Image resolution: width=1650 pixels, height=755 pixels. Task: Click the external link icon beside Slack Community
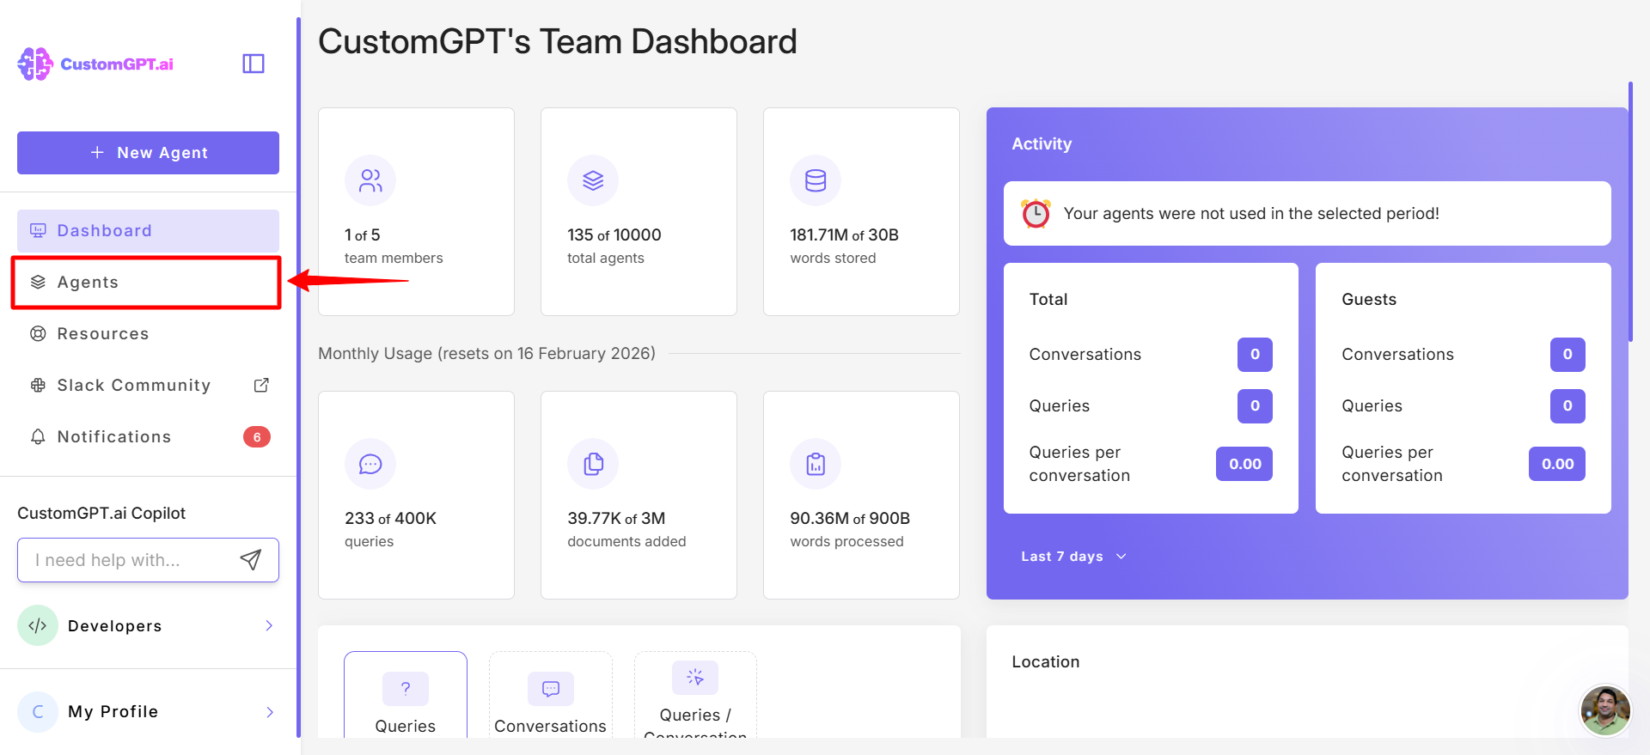pos(261,386)
